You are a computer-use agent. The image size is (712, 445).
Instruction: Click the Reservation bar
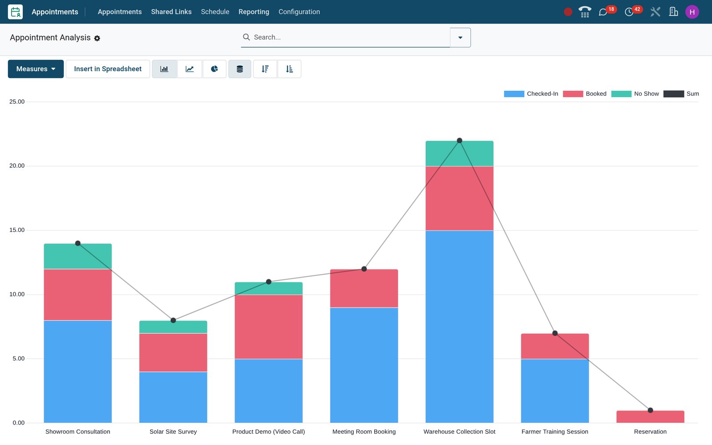pos(650,417)
